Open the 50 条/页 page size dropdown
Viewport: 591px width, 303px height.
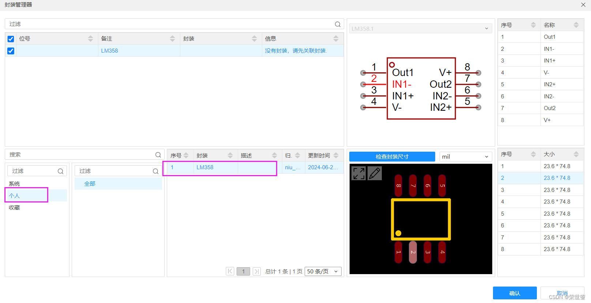[323, 271]
